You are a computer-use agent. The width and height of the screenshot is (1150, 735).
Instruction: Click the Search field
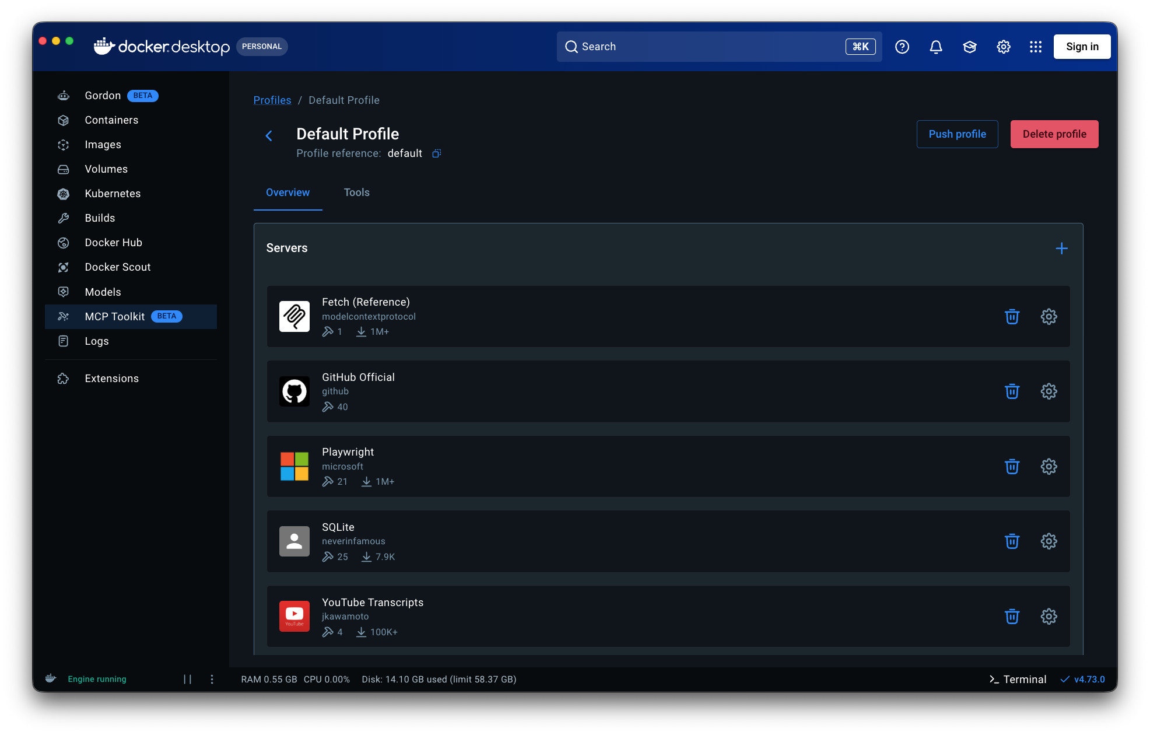click(x=719, y=47)
